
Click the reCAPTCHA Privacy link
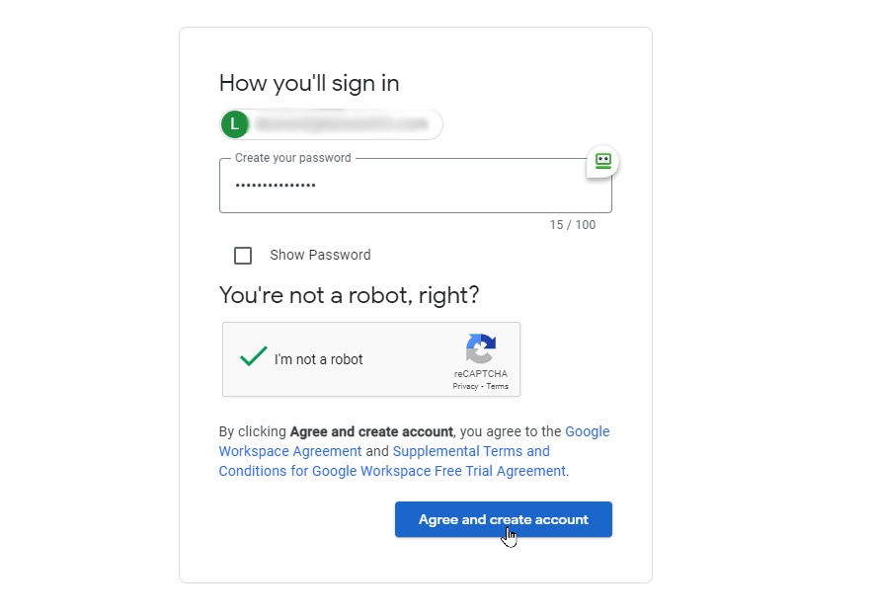[x=466, y=387]
